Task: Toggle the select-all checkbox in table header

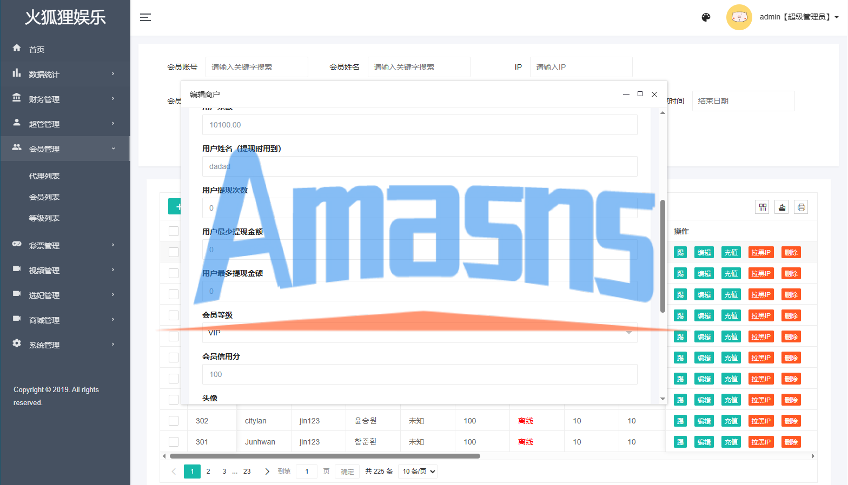Action: (x=174, y=231)
